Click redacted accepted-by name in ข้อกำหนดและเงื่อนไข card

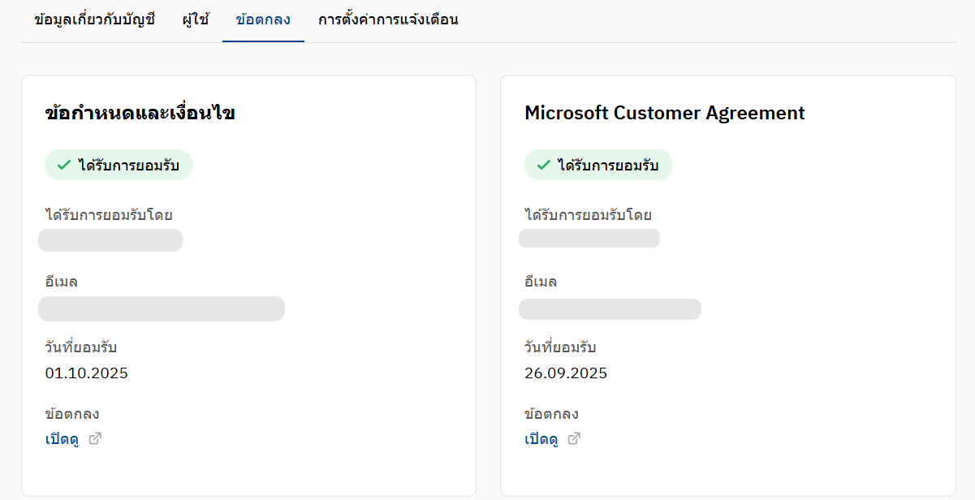110,240
